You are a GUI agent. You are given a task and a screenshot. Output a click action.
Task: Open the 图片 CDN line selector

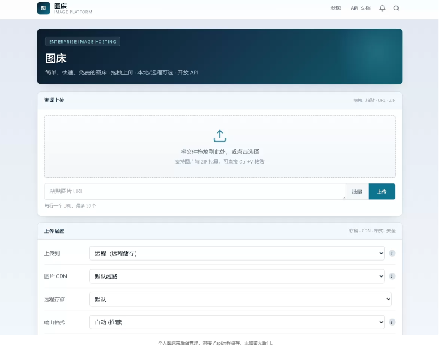point(237,276)
